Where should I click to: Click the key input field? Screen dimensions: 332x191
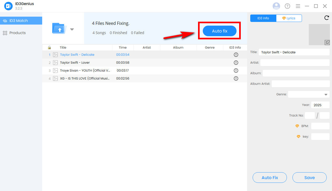coord(320,137)
